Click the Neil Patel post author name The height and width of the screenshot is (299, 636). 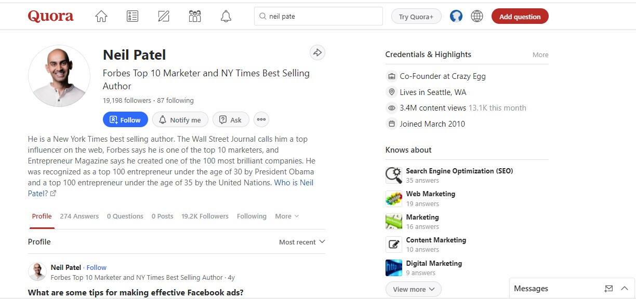pyautogui.click(x=66, y=267)
